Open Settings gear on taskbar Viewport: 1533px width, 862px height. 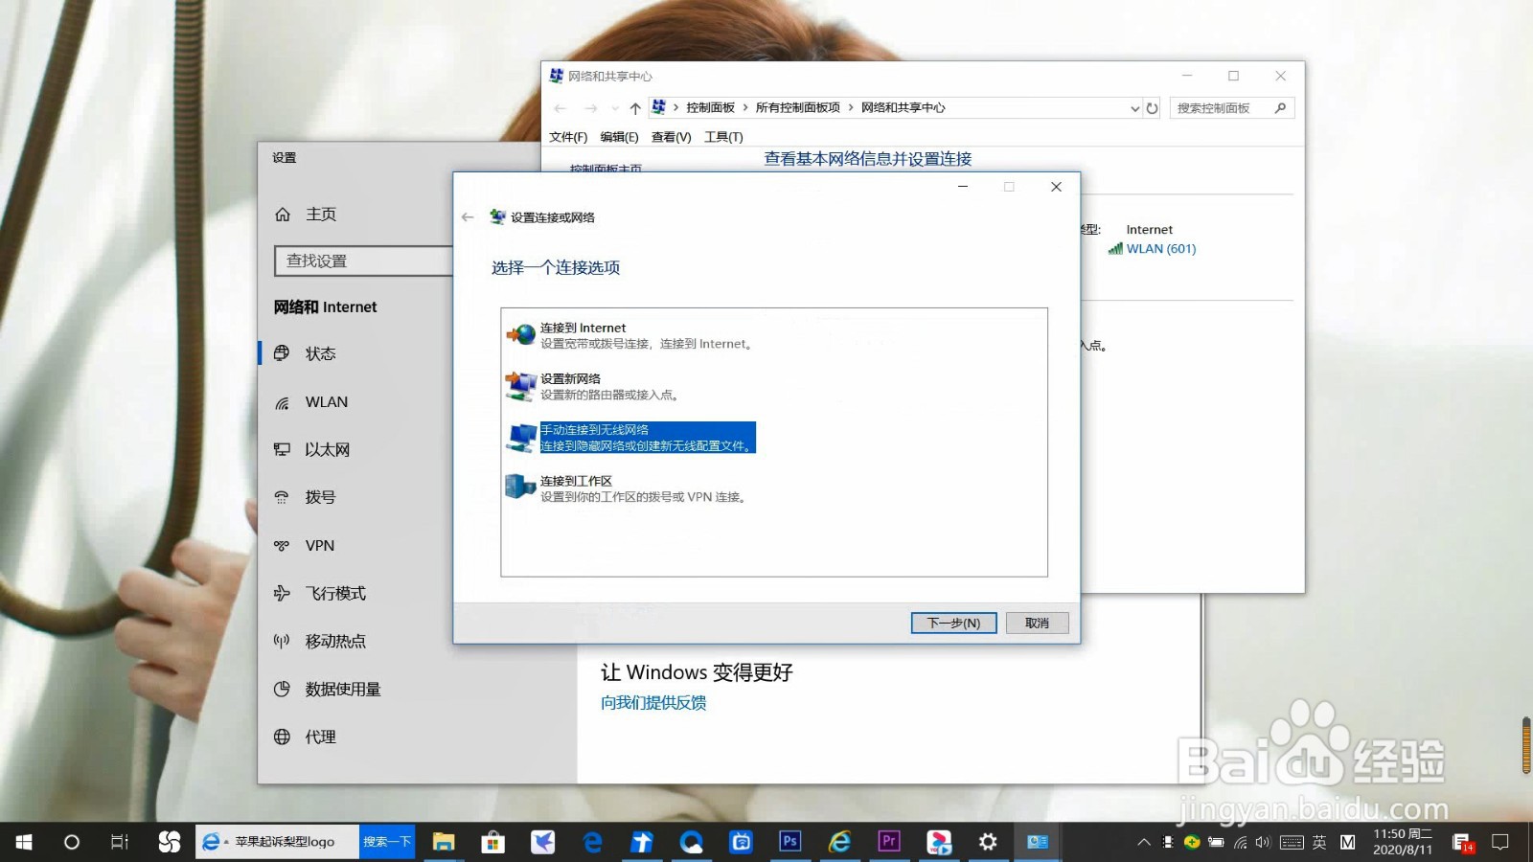pyautogui.click(x=988, y=842)
